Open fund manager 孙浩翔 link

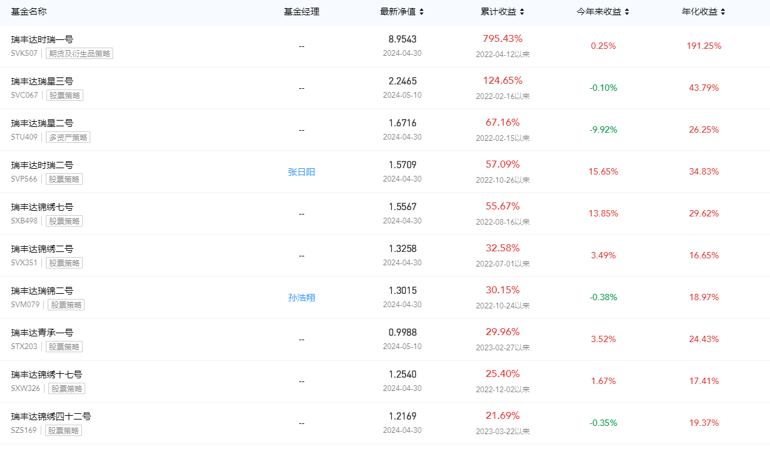pyautogui.click(x=301, y=297)
